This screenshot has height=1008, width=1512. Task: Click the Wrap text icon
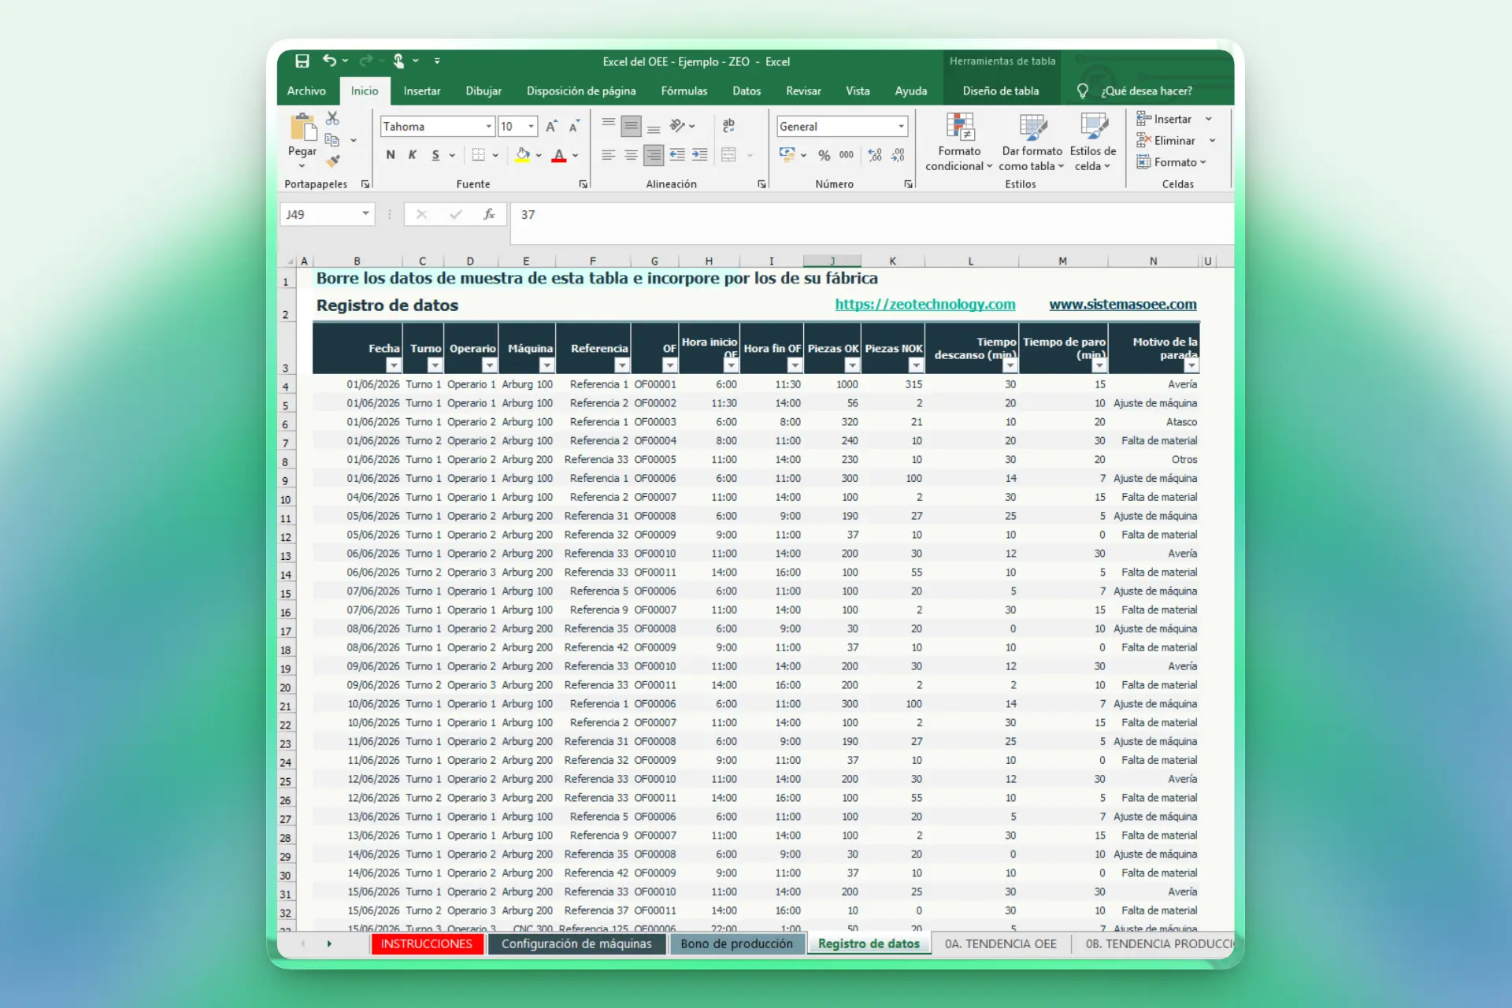pyautogui.click(x=728, y=126)
